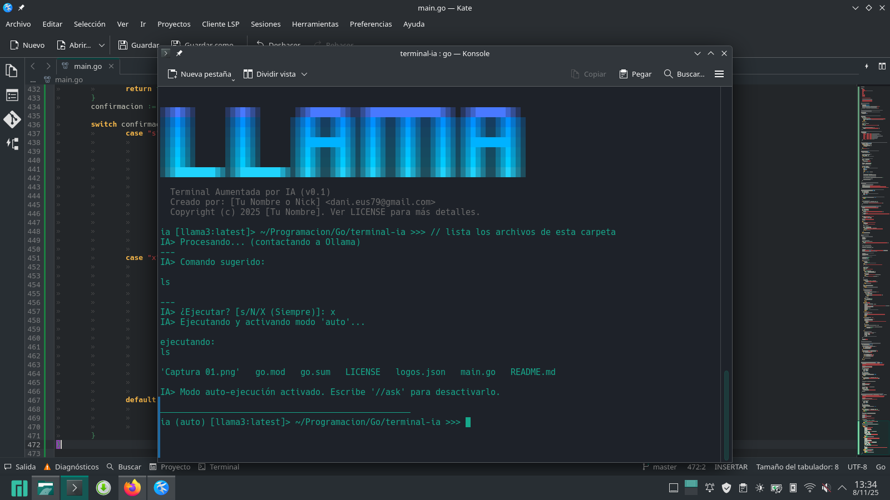Open the LSP symbols panel in Kate's sidebar
Viewport: 890px width, 500px height.
11,144
